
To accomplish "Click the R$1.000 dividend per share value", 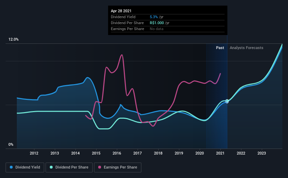I will click(157, 23).
